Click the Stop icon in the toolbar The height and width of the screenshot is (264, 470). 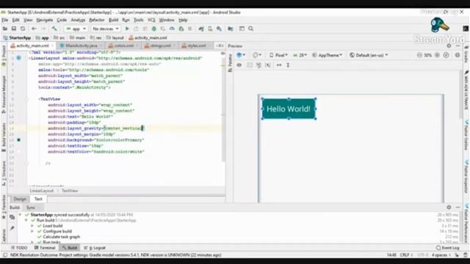pos(190,29)
